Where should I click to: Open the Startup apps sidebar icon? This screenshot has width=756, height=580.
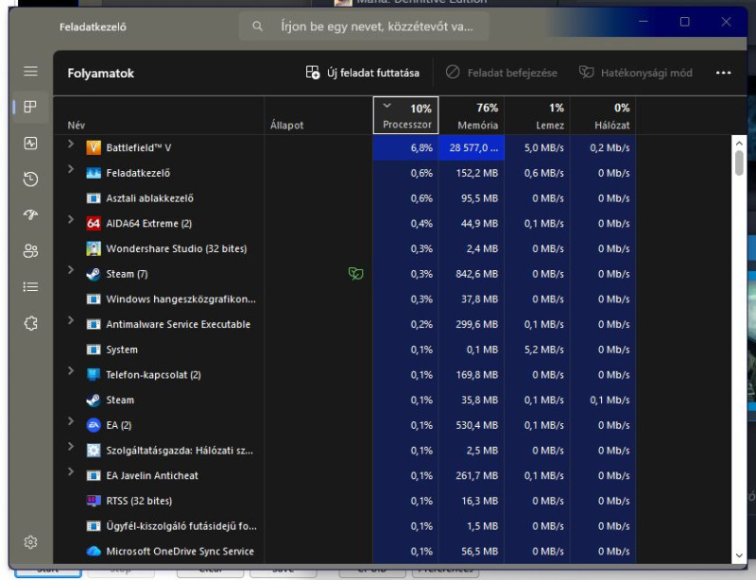[x=30, y=214]
